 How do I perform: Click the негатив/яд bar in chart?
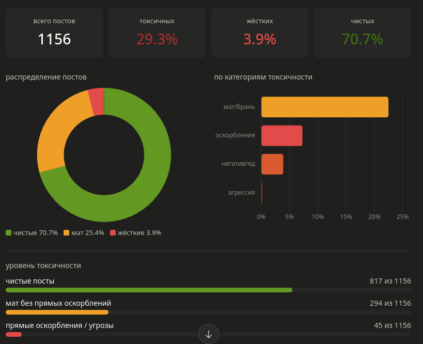pyautogui.click(x=272, y=164)
